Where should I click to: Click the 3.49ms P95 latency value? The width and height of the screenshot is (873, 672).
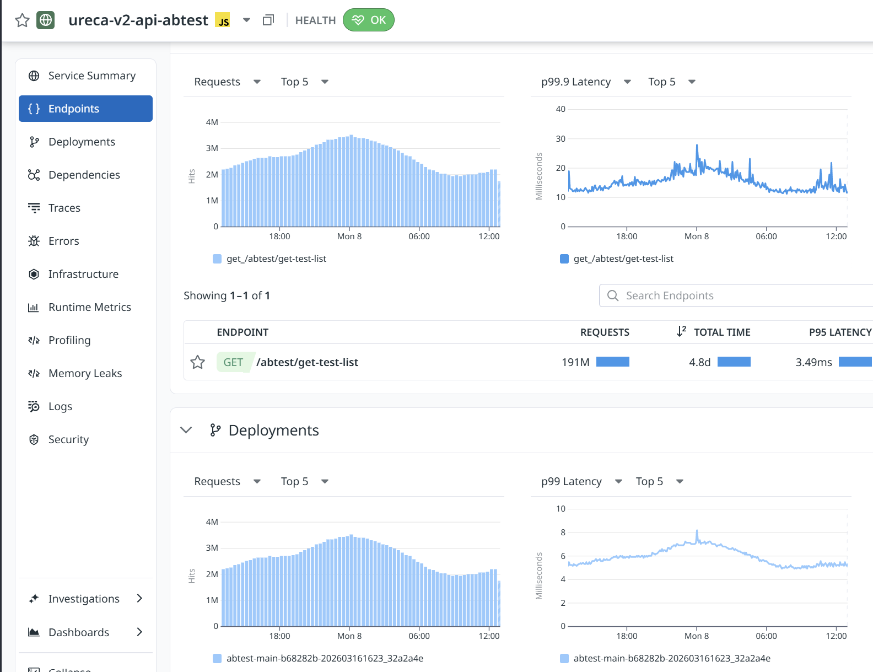[813, 362]
